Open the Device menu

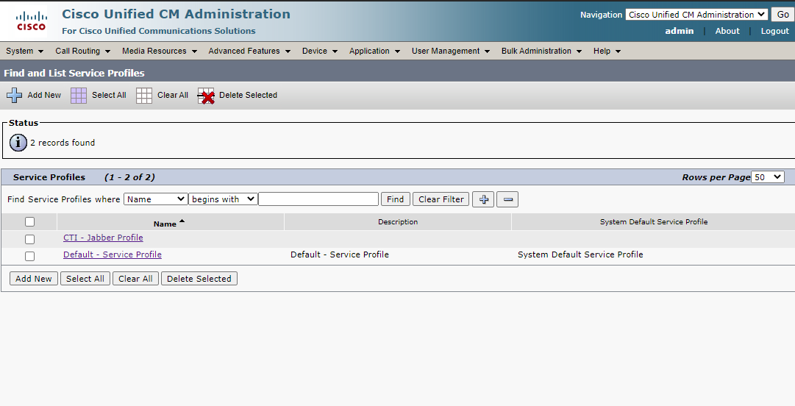319,51
